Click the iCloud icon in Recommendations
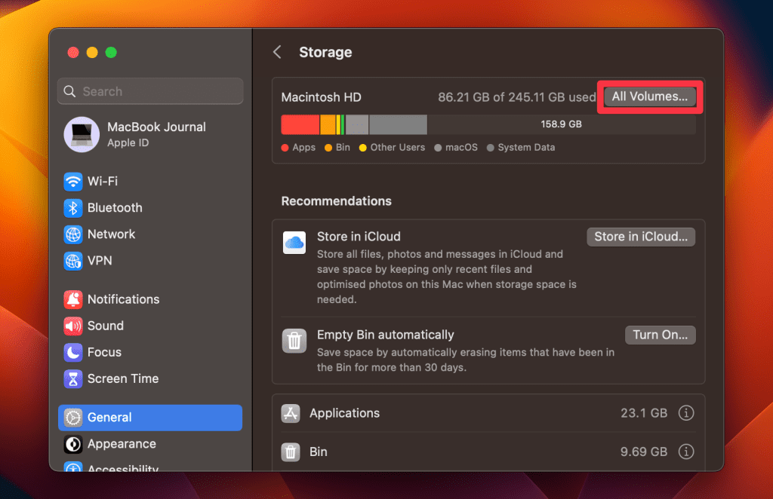This screenshot has width=773, height=499. pyautogui.click(x=294, y=243)
